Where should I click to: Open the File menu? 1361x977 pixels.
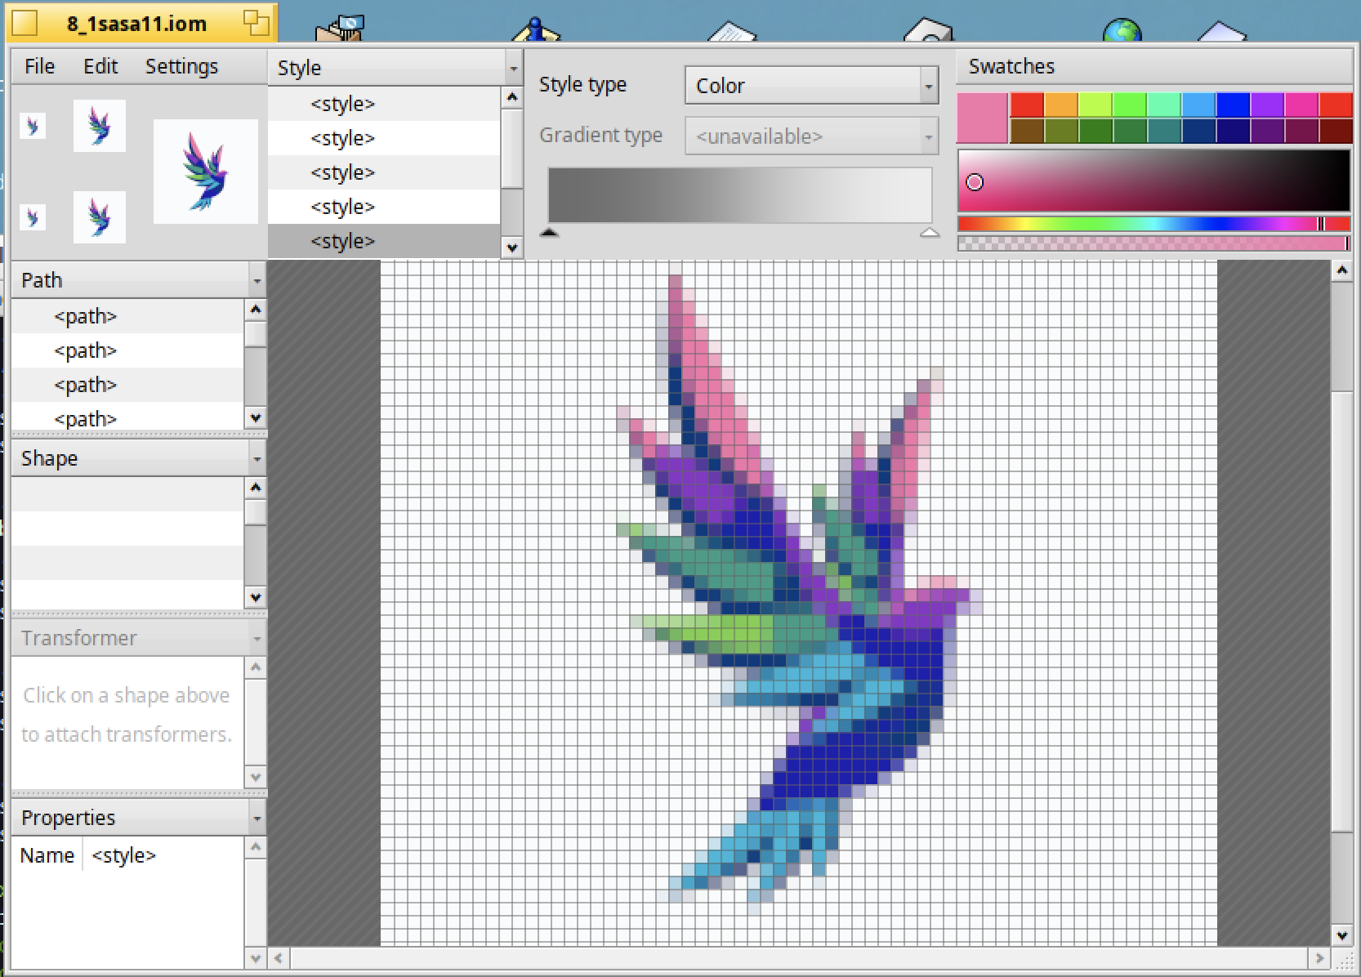(39, 66)
